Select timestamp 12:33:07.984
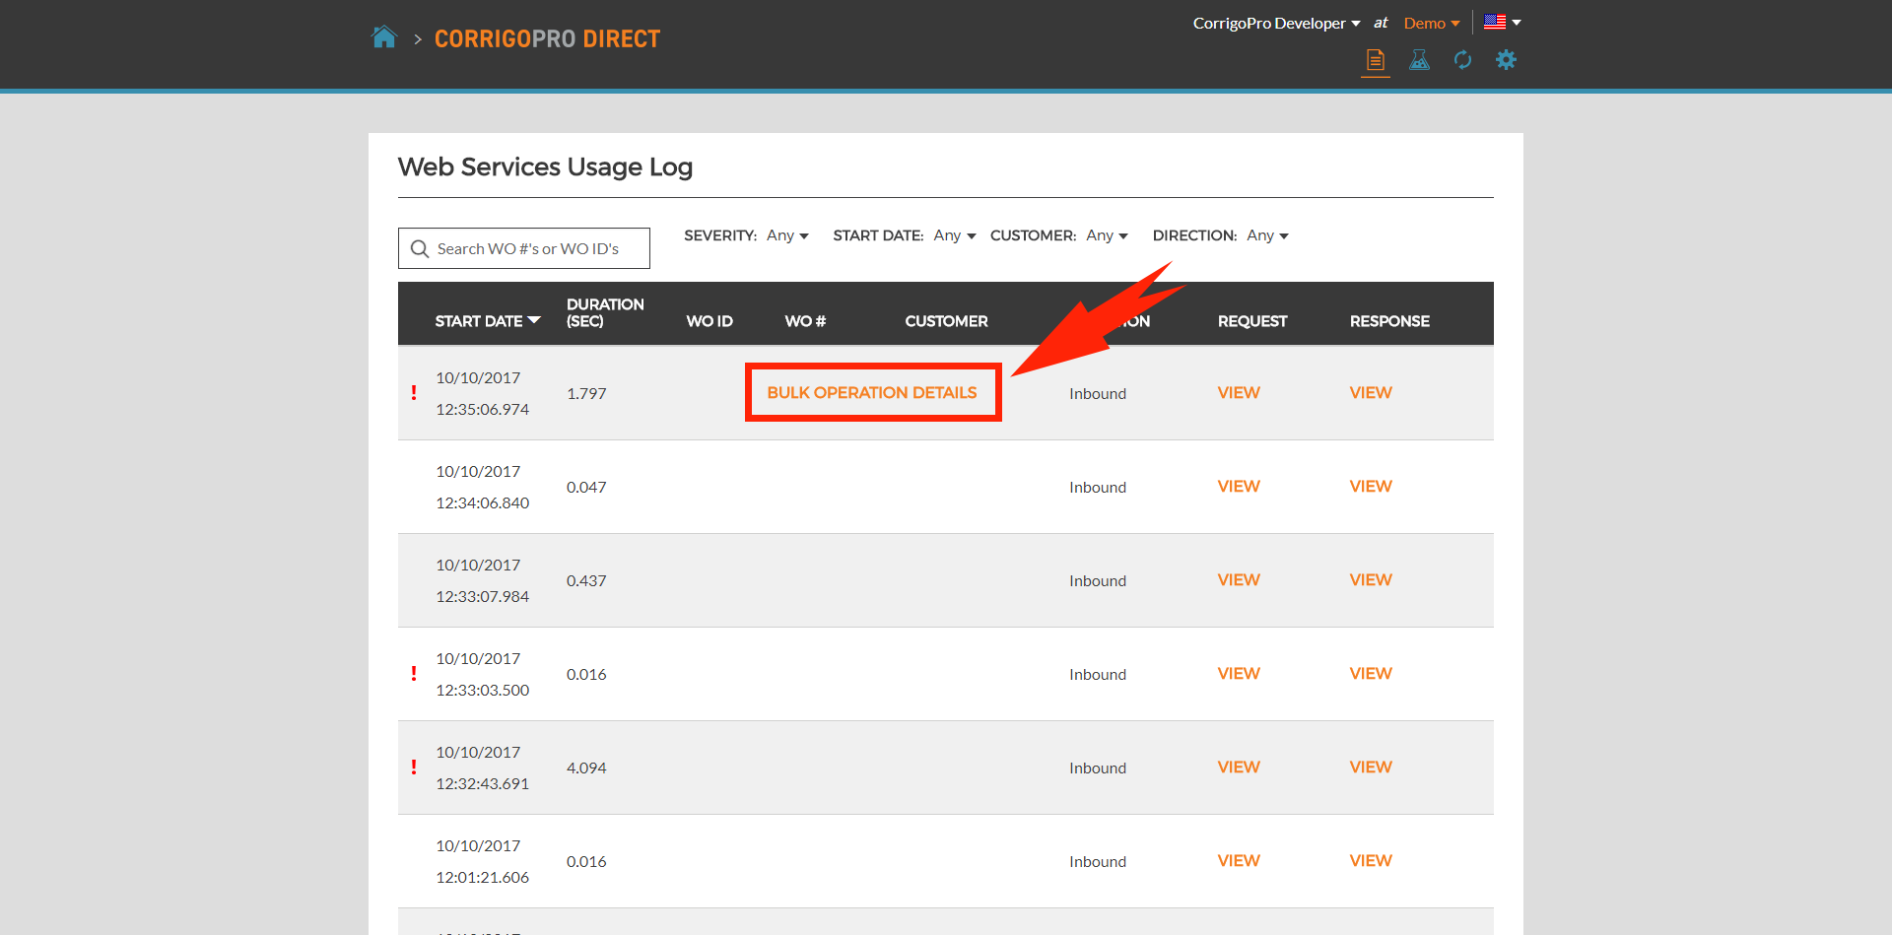 483,596
